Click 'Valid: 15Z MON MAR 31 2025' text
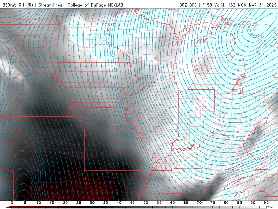Screen dimensions: 278x209 click(245, 5)
